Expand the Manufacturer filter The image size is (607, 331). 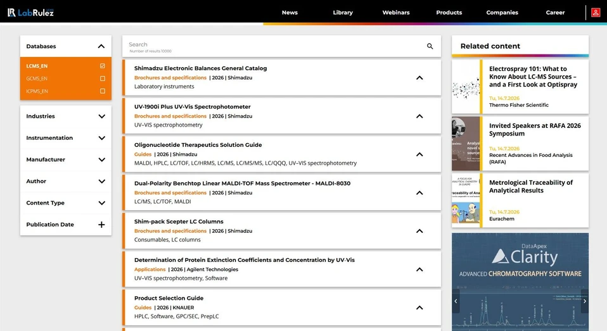[x=66, y=159]
